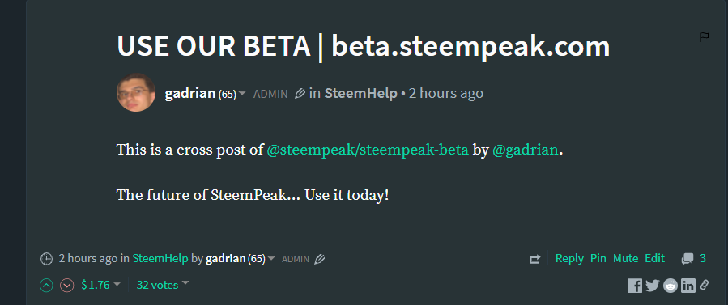Copy post link via chain icon
728x305 pixels.
tap(705, 285)
